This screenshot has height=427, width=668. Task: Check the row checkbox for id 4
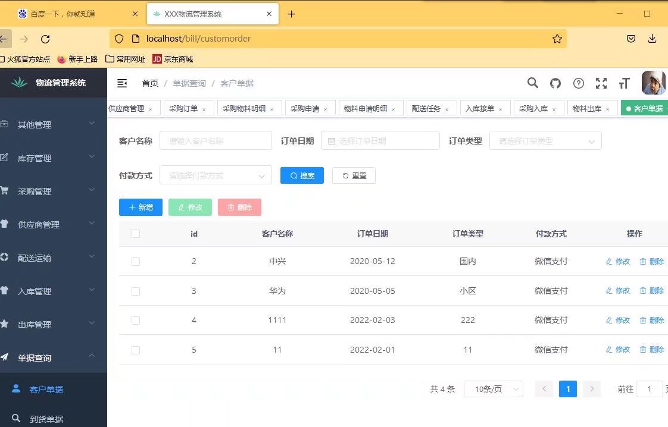(x=136, y=320)
